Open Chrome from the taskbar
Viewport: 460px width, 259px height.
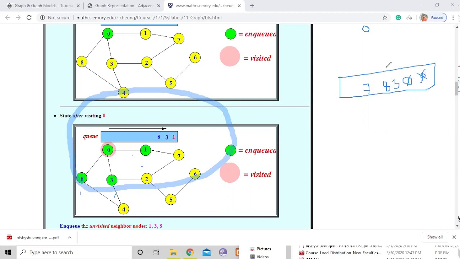190,253
